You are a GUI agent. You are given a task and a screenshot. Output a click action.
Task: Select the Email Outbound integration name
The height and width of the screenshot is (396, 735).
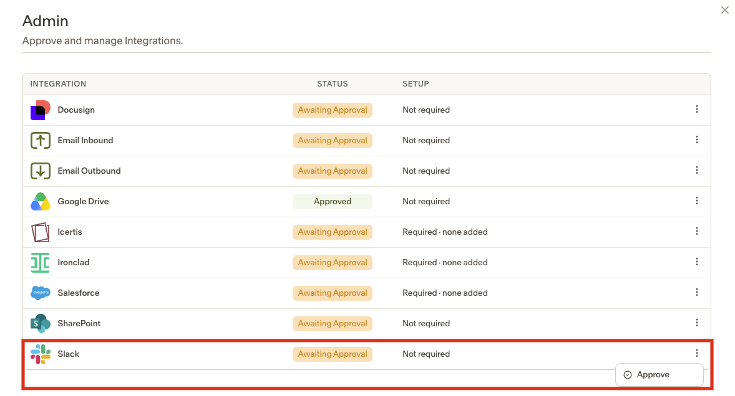click(x=89, y=171)
